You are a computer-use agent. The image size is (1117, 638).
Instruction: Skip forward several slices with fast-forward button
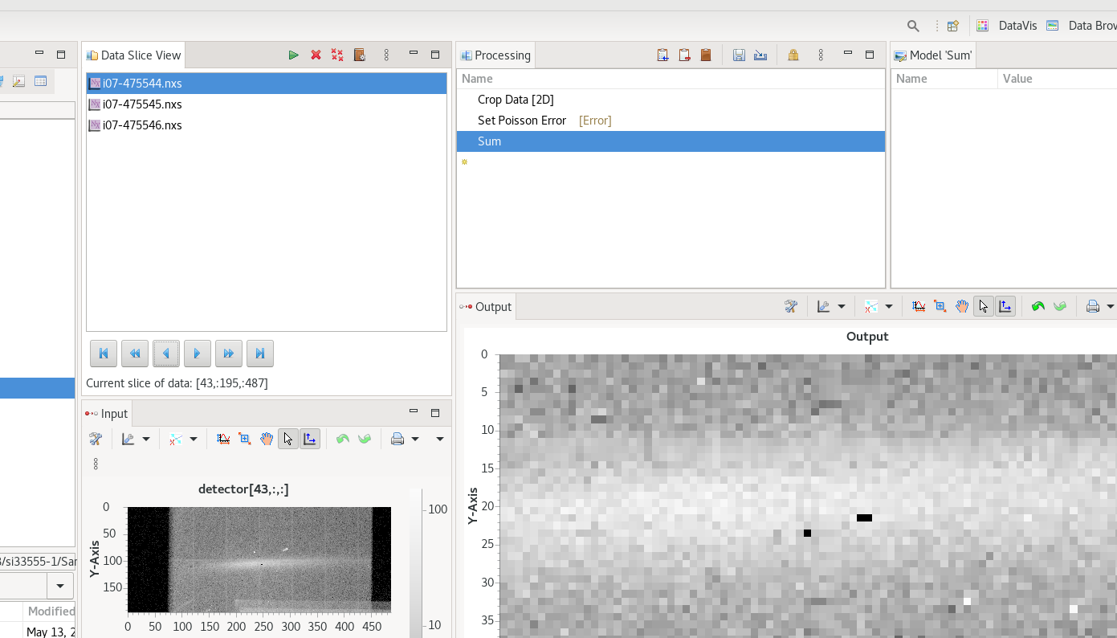tap(229, 354)
